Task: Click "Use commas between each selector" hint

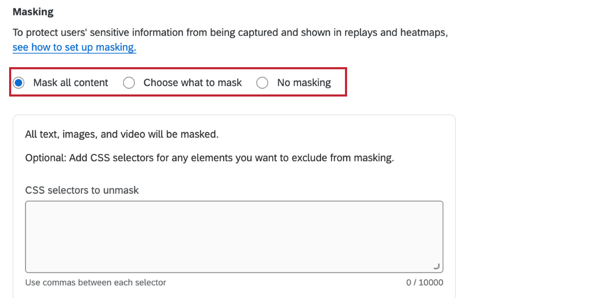Action: [x=95, y=282]
